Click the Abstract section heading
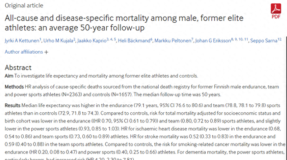This screenshot has width=287, height=160. tap(18, 68)
